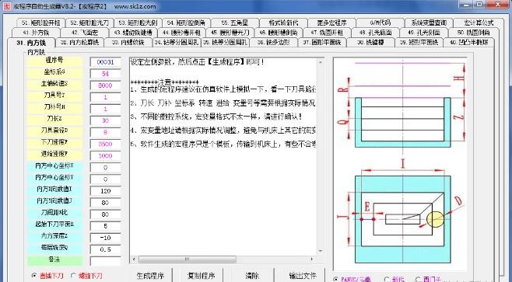
Task: Click the program output text area
Action: point(223,156)
